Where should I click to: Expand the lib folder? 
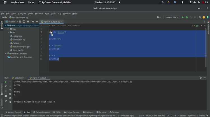[8, 33]
